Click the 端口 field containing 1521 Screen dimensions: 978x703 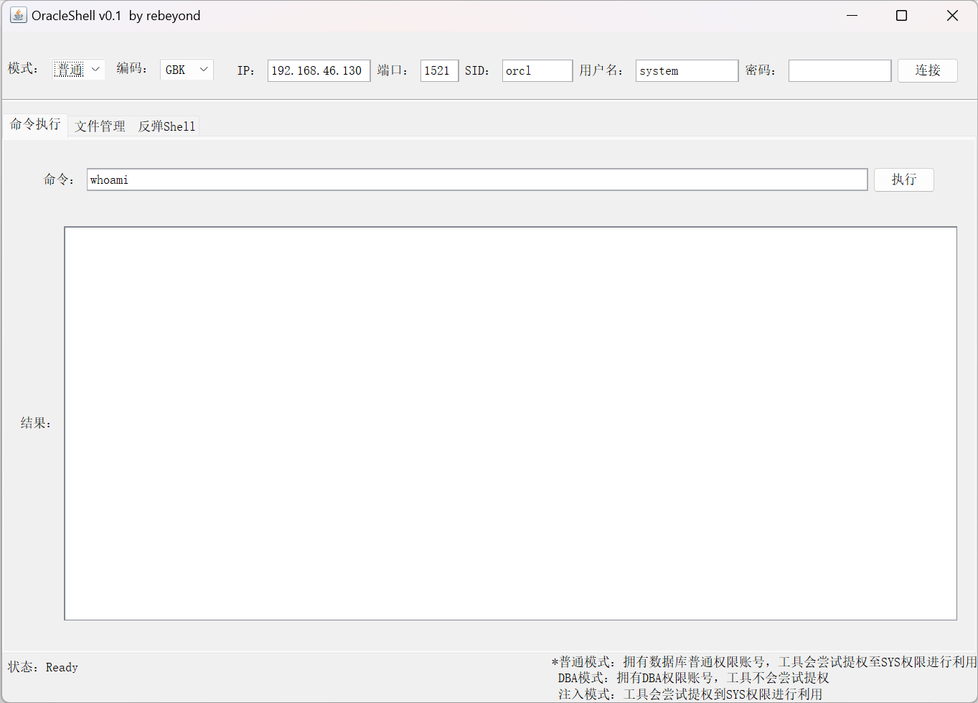tap(439, 70)
